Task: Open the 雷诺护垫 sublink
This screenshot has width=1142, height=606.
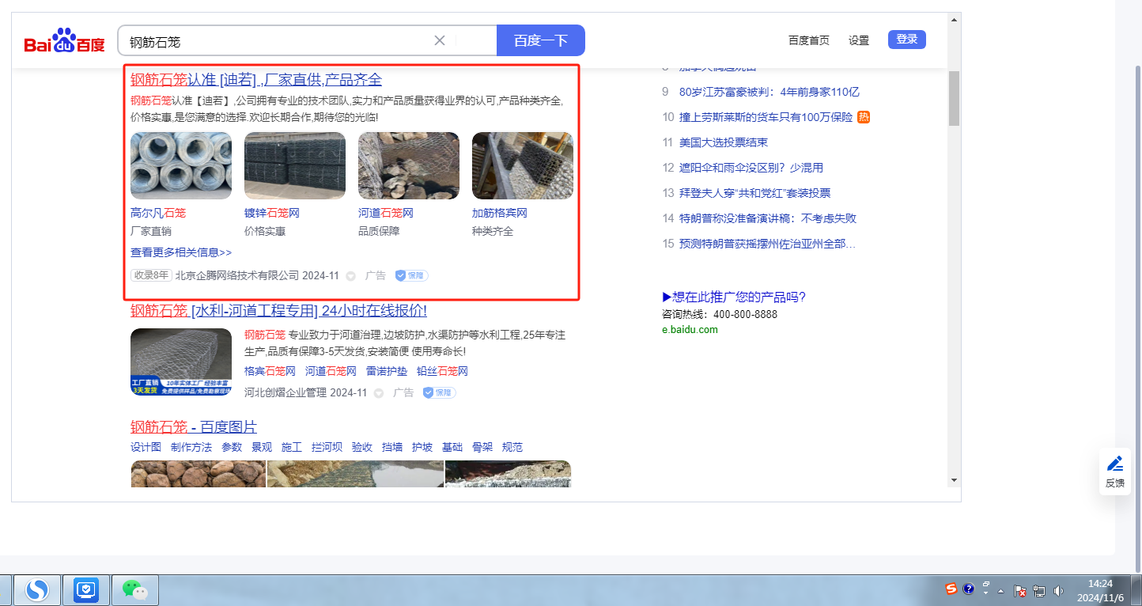Action: click(387, 371)
